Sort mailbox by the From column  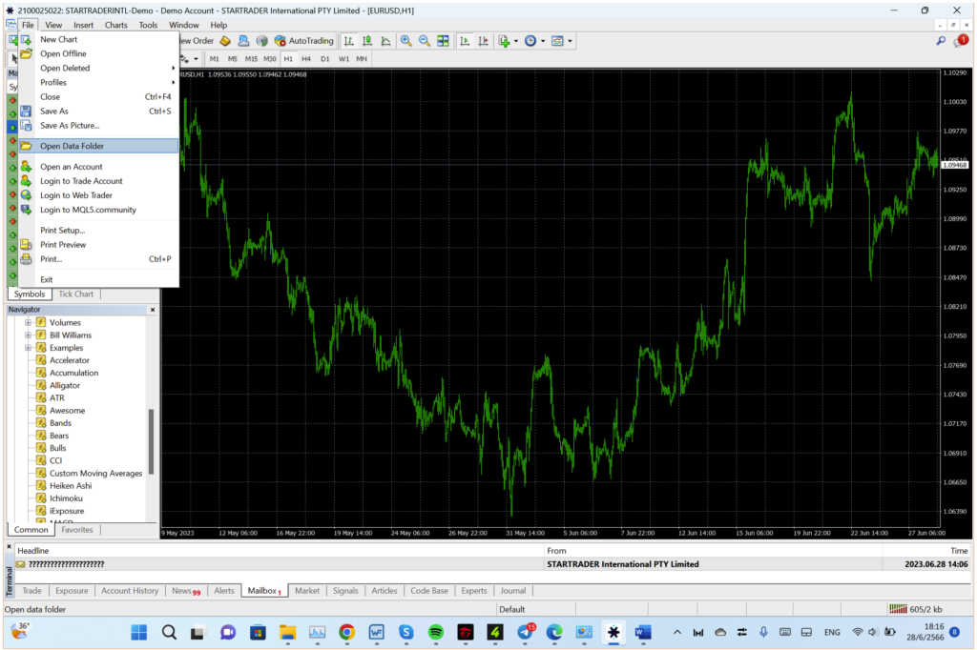(714, 551)
